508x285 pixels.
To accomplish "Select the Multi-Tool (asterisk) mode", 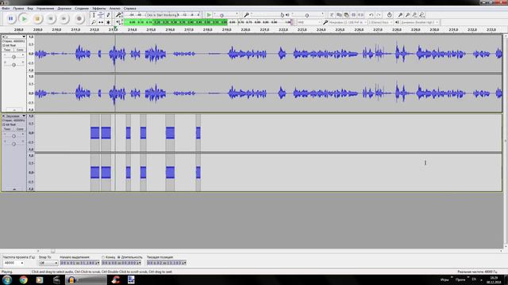I will [x=108, y=22].
